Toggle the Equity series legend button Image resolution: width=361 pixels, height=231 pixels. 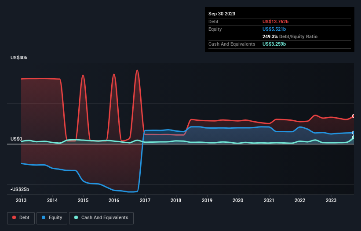click(52, 218)
